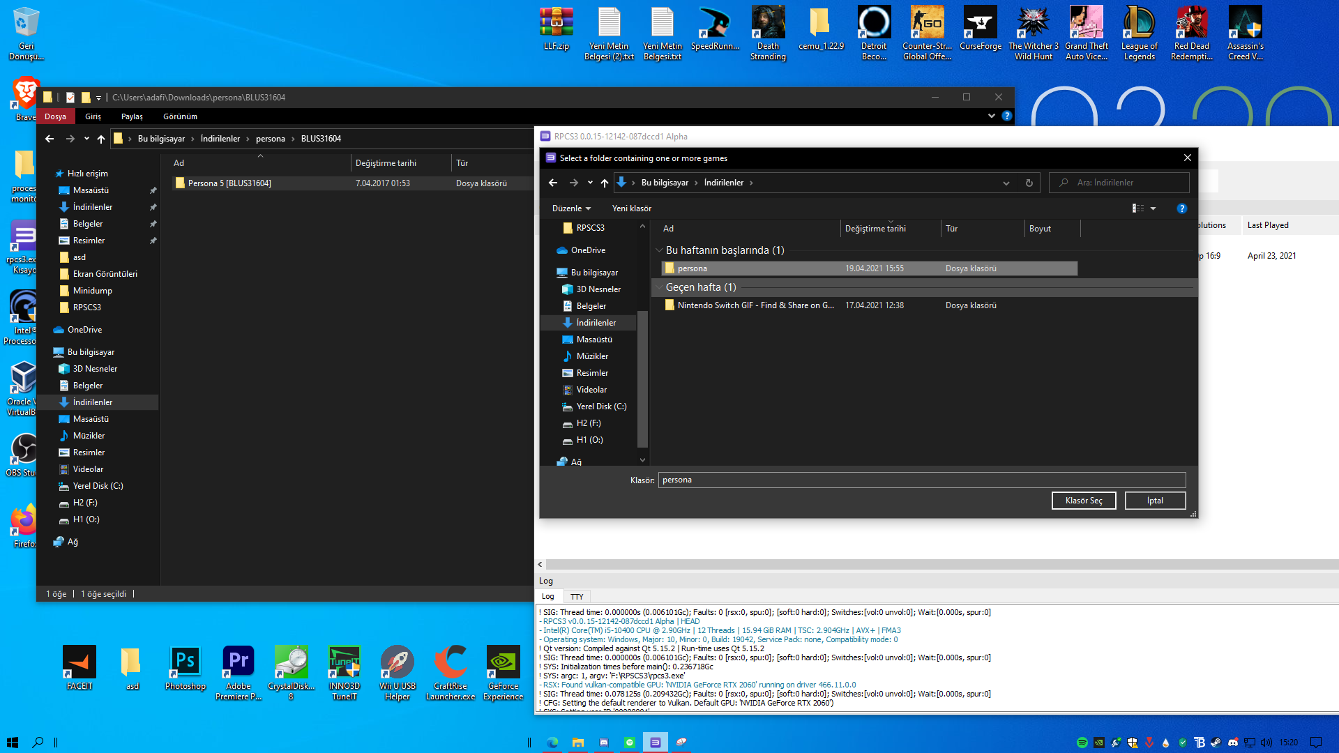Open the Dosya tab in File Explorer
Image resolution: width=1339 pixels, height=753 pixels.
(x=55, y=116)
